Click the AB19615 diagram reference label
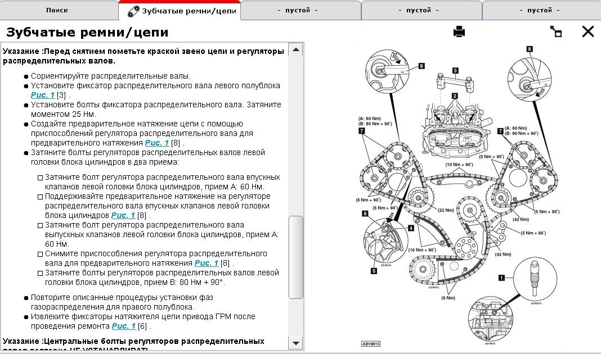Image resolution: width=601 pixels, height=354 pixels. [x=371, y=344]
